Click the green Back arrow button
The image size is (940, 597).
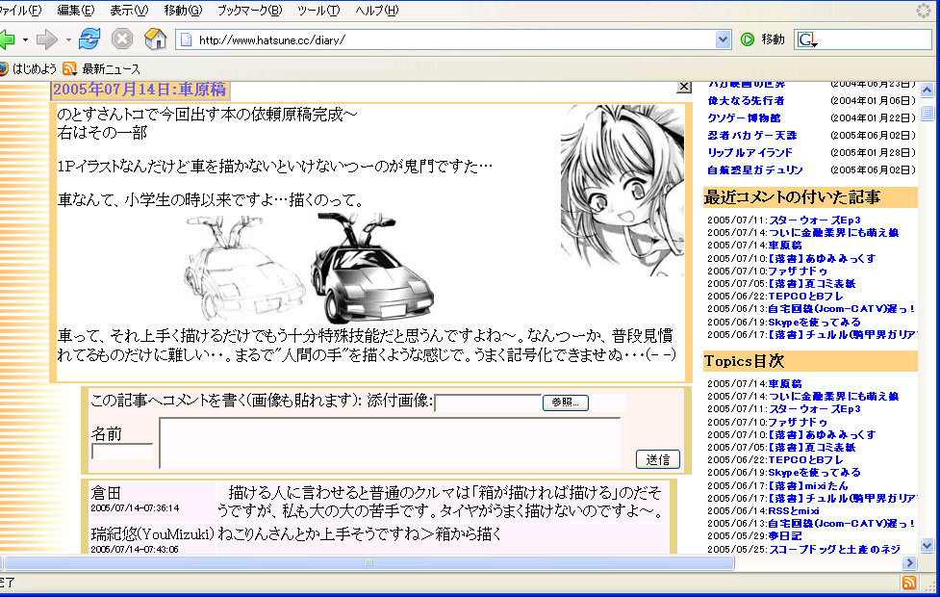click(6, 39)
